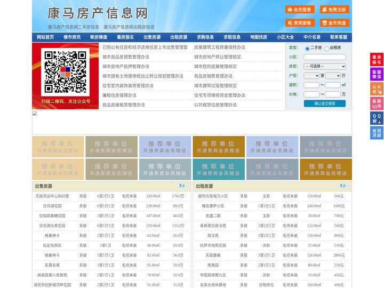Open the 仙足岛西区 sale listing
Image resolution: width=384 pixels, height=288 pixels.
52,245
